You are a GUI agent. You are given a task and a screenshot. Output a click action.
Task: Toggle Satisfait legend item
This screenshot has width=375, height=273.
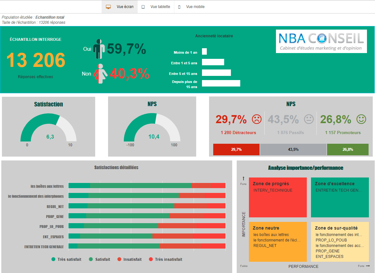tap(99, 259)
